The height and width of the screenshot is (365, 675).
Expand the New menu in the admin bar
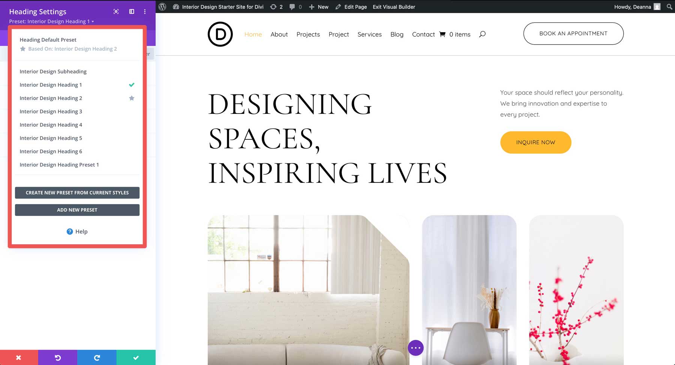(318, 7)
